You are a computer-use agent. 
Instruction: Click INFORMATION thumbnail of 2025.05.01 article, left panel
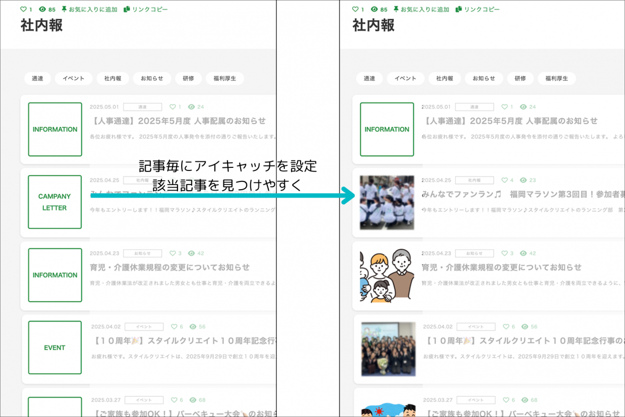[55, 129]
